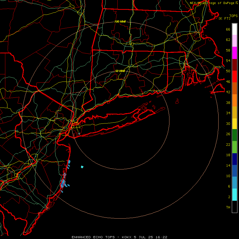Click the "5 JUL 25 16:22" timestamp
Viewport: 239px width, 239px height.
[x=151, y=237]
